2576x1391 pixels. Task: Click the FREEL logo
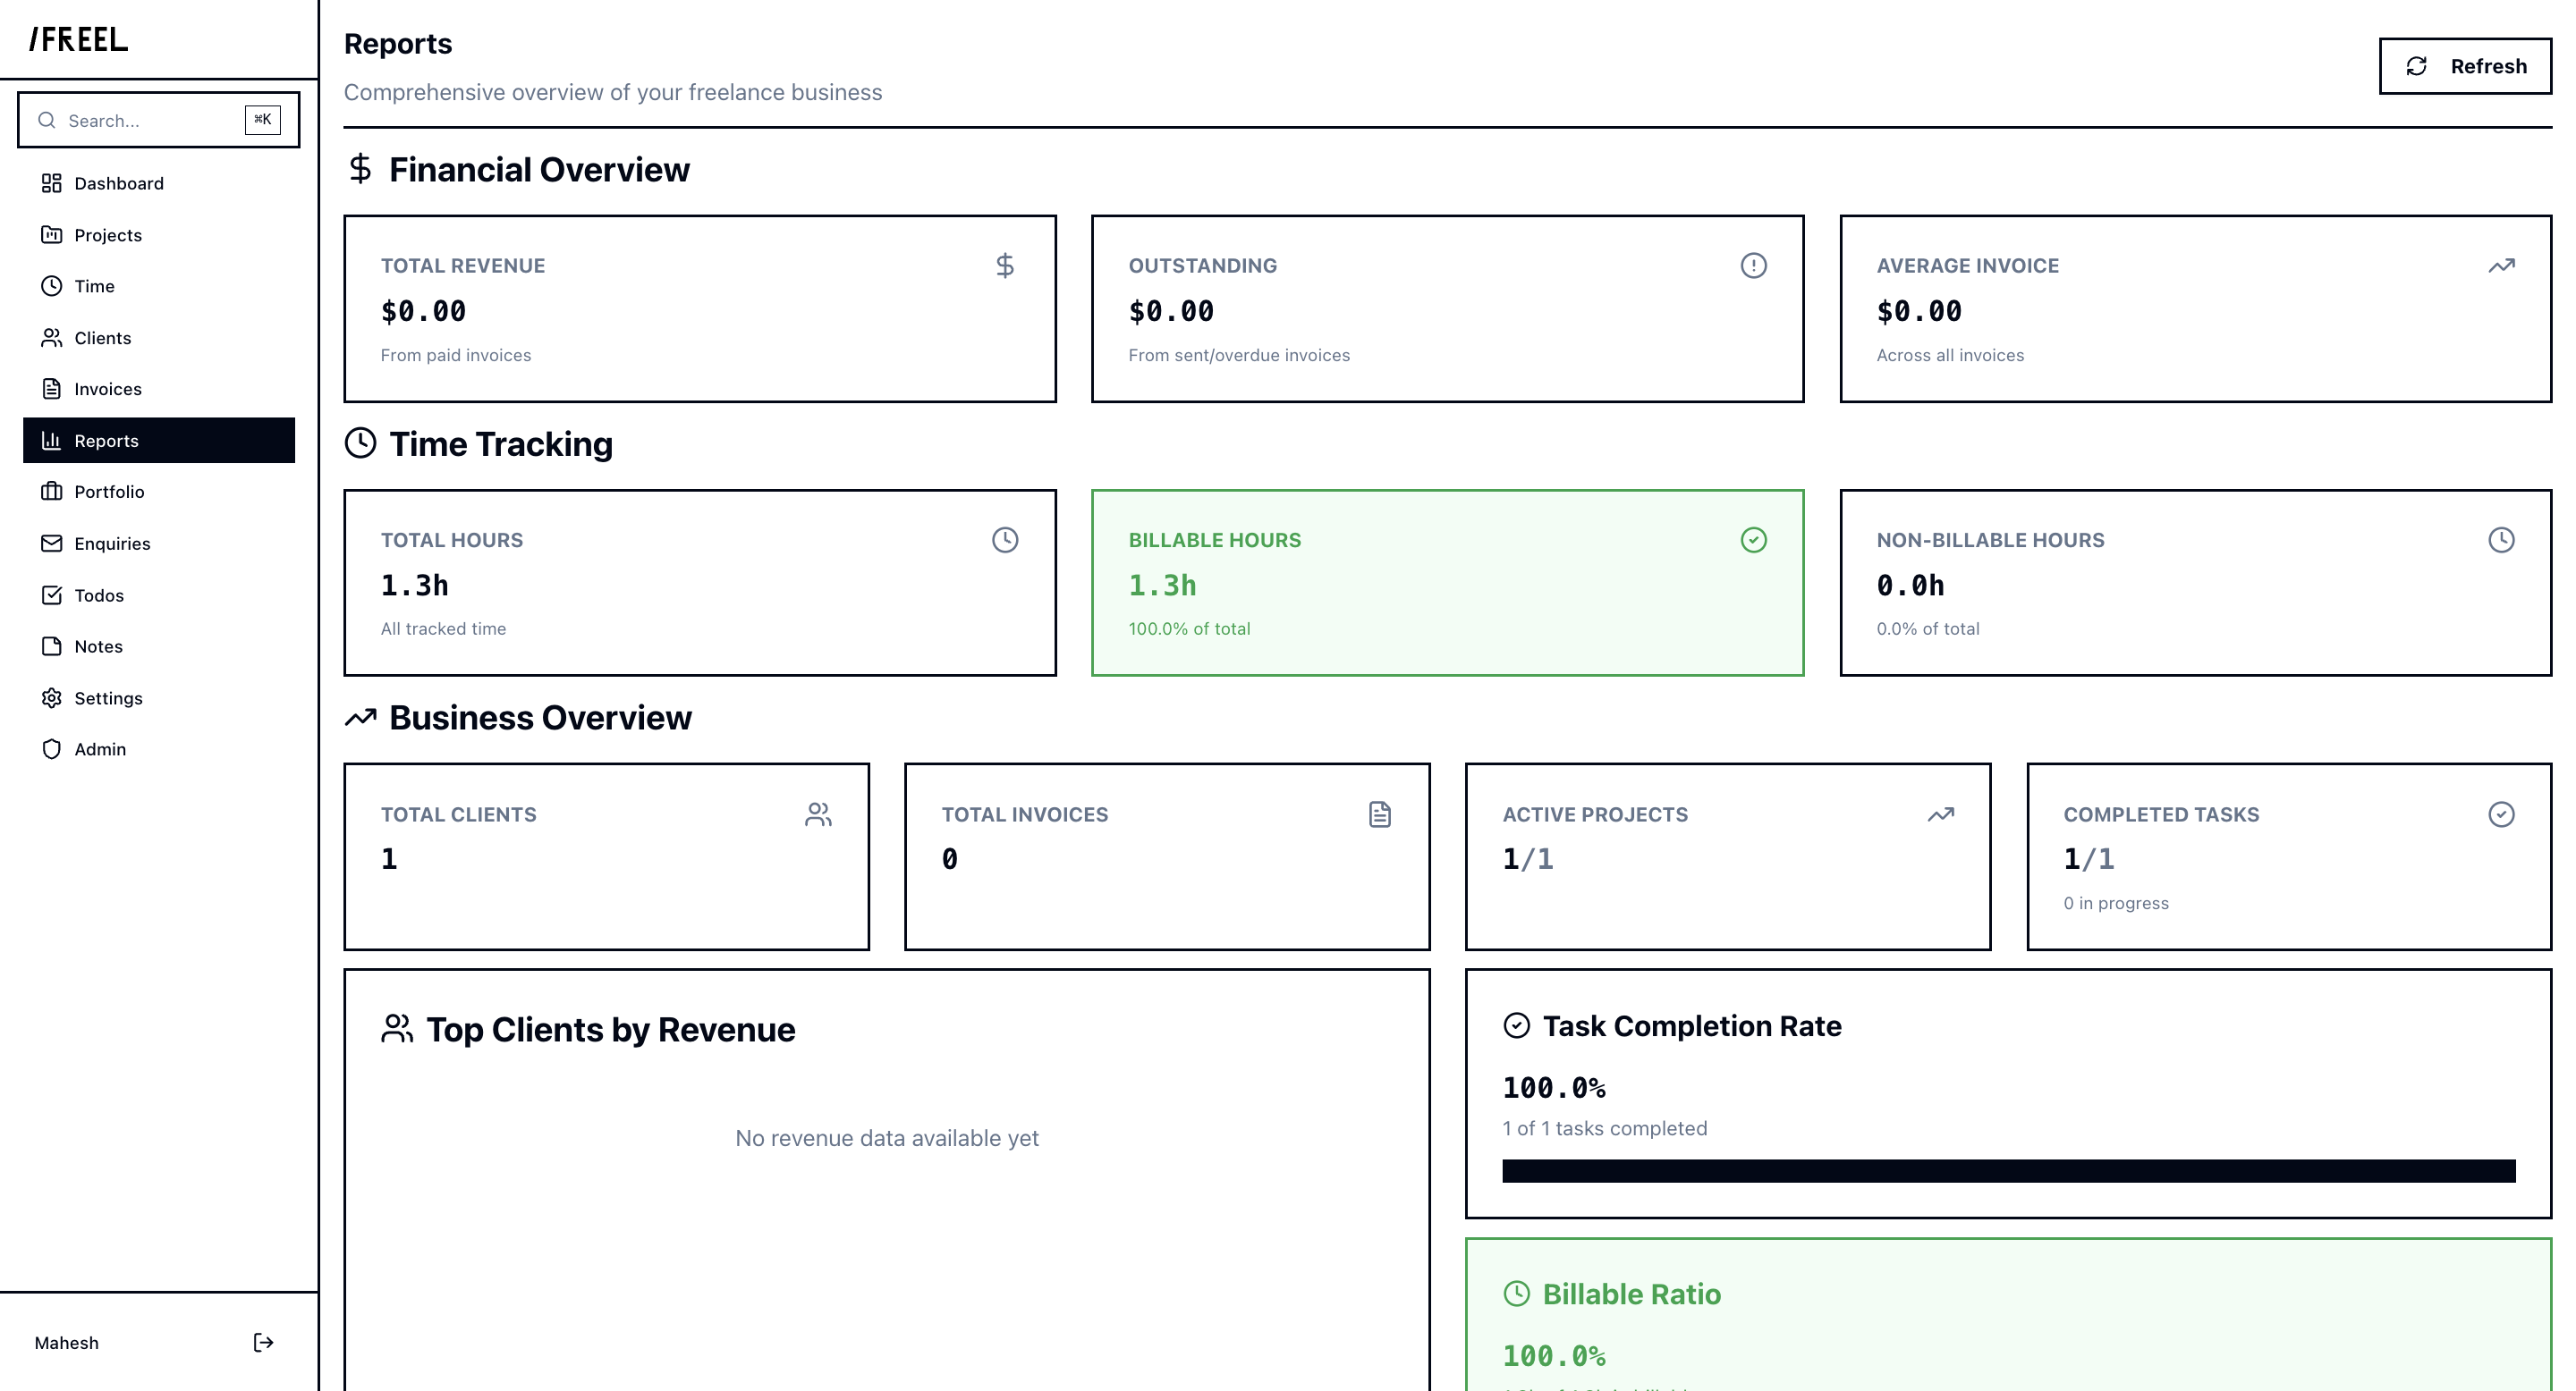coord(79,39)
